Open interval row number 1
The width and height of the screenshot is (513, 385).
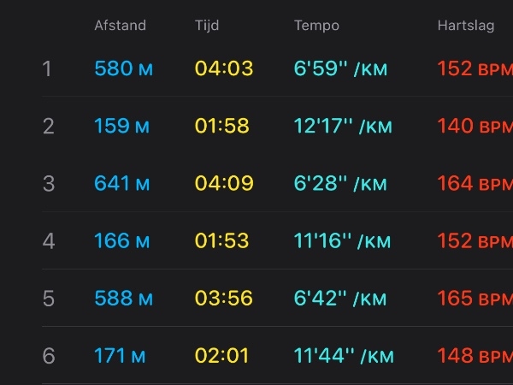click(277, 68)
